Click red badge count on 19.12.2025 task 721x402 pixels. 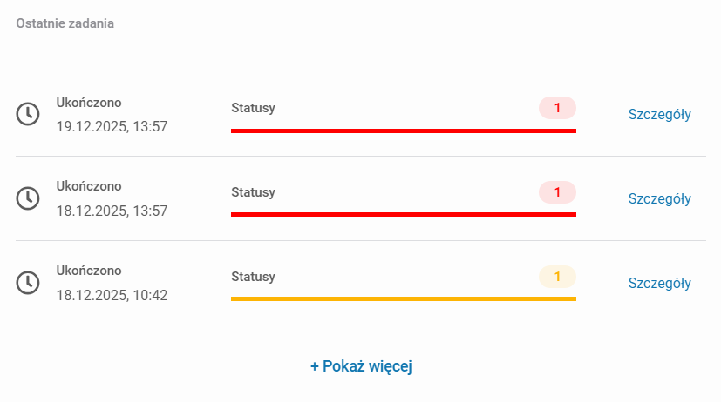[557, 108]
